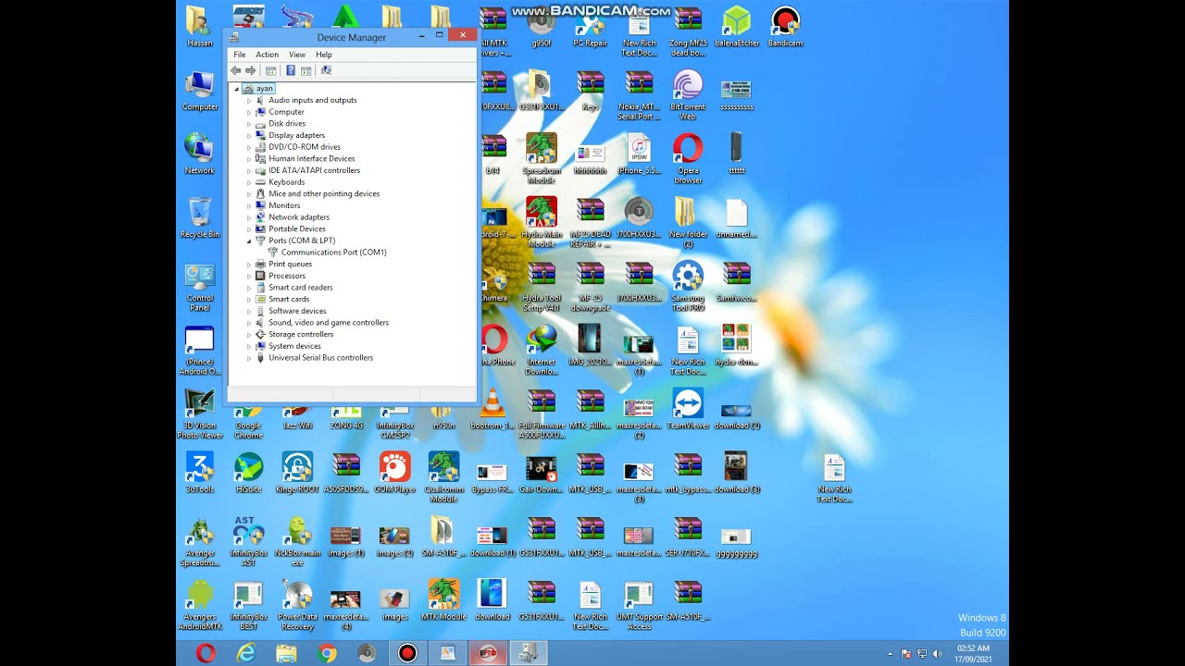The height and width of the screenshot is (666, 1185).
Task: Select the Qualcomm Module desktop icon
Action: 443,476
